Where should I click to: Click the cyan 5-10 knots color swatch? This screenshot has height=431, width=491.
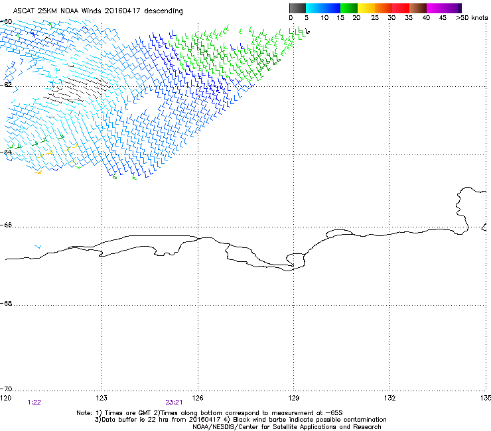pos(314,8)
